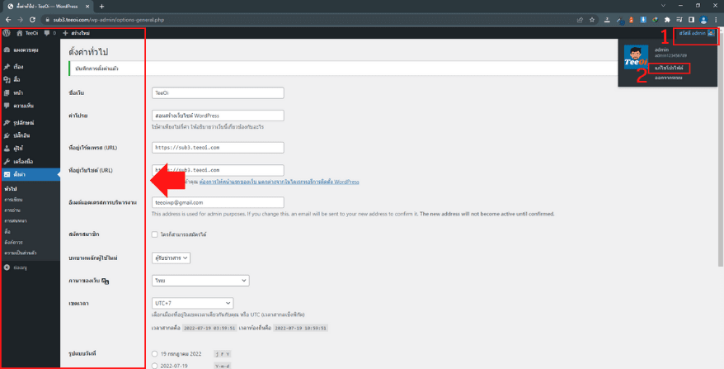Select date format '19 กรกฎาคม 2022'
This screenshot has width=724, height=369.
(155, 354)
